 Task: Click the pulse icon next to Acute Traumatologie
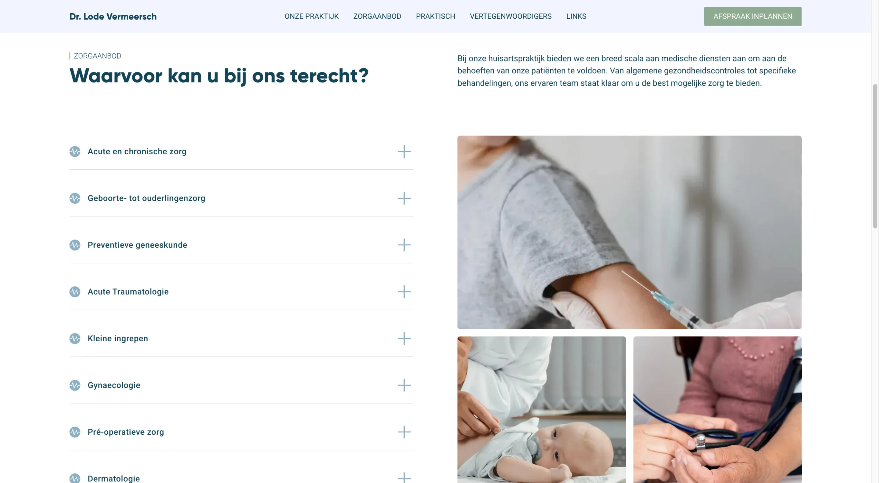coord(75,292)
